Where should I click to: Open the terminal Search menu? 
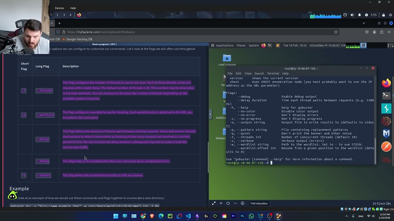click(x=259, y=73)
